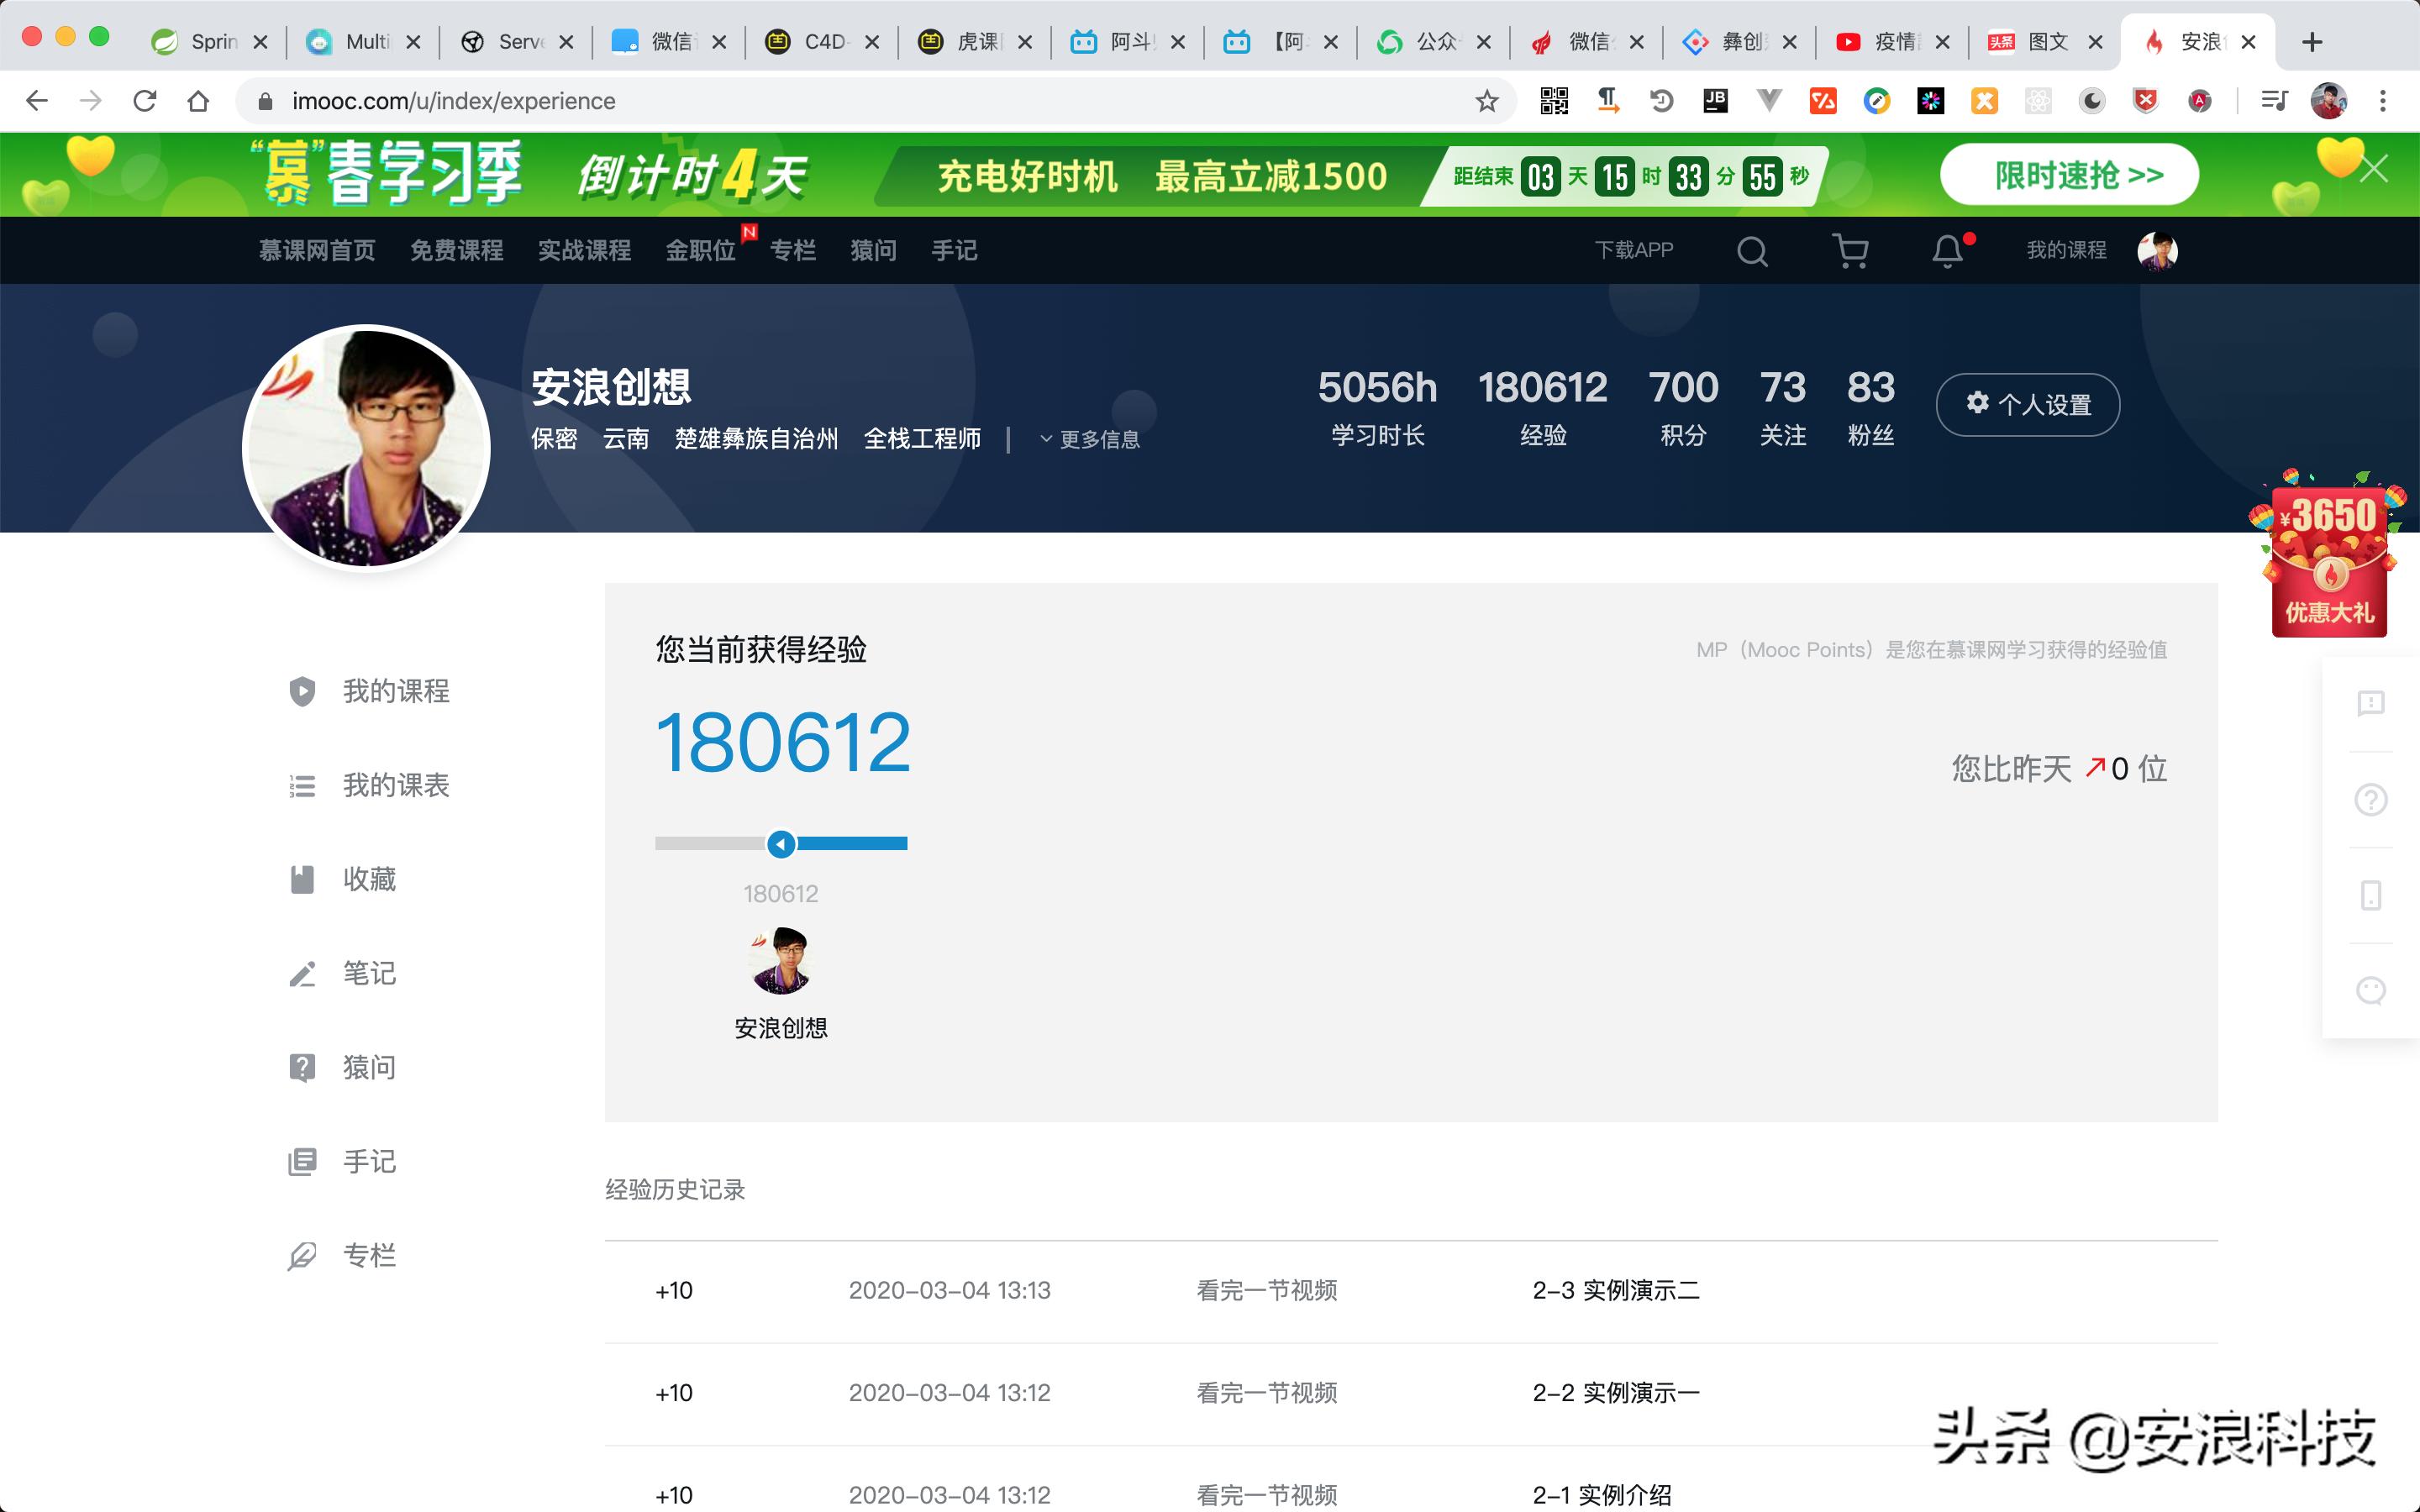Select the 专栏 feather icon in sidebar
The image size is (2420, 1512).
[x=302, y=1253]
